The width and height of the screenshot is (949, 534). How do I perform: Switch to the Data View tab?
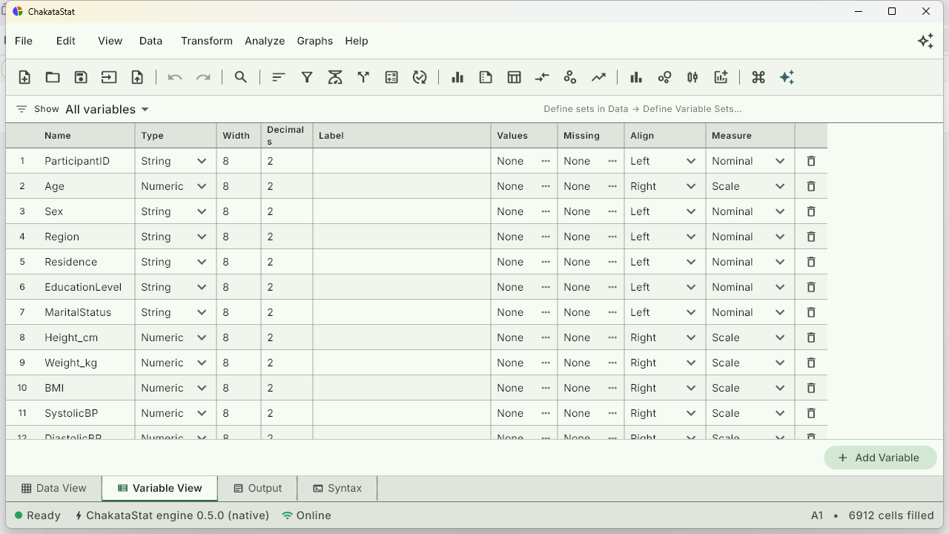click(54, 488)
